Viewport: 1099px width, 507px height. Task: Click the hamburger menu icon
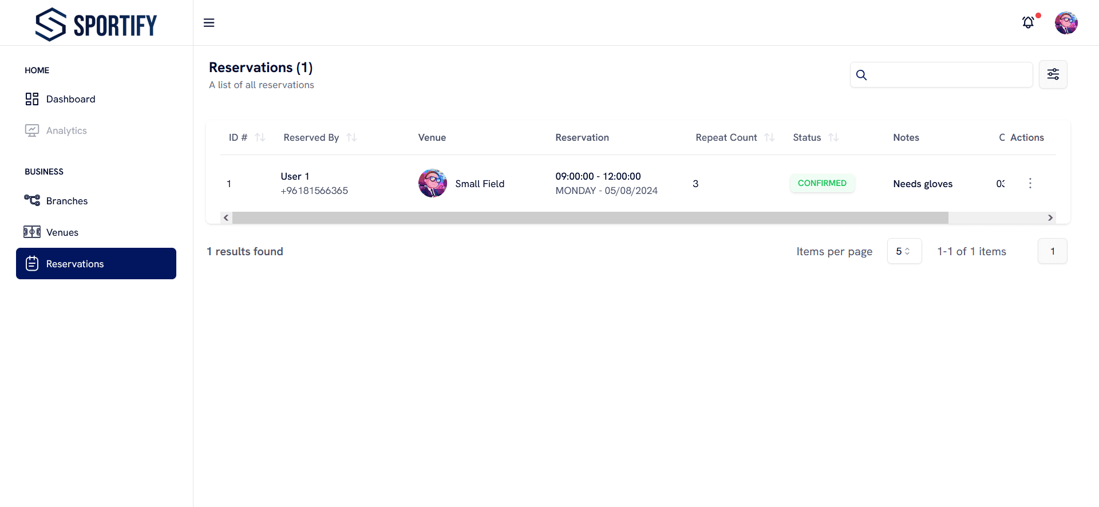(x=209, y=23)
